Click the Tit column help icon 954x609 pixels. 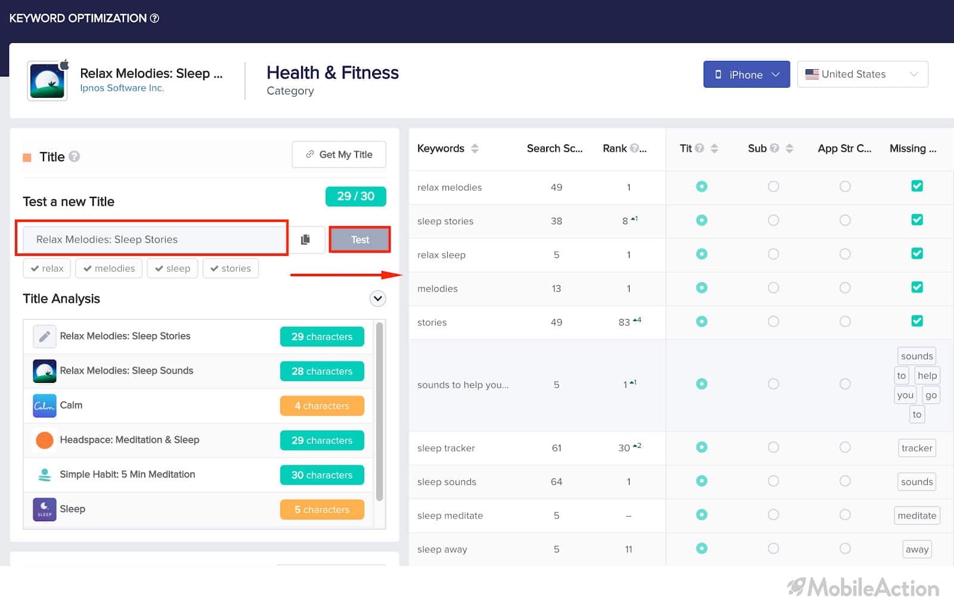(699, 148)
